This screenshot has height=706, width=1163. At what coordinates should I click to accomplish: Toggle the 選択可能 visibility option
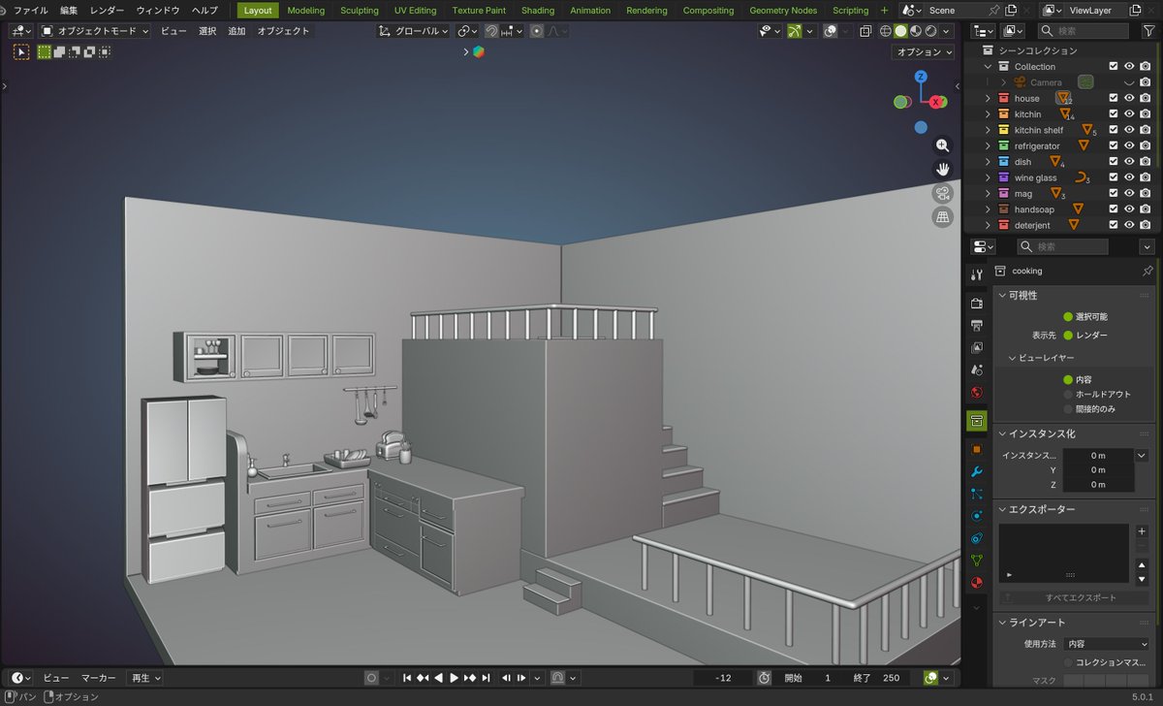(x=1069, y=316)
